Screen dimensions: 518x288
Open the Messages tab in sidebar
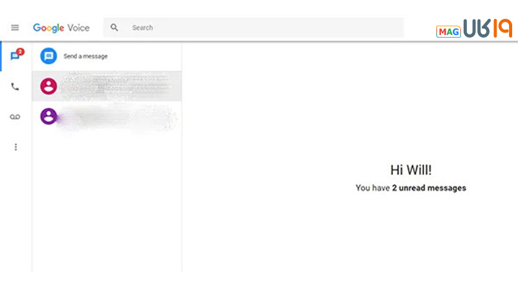pyautogui.click(x=15, y=56)
